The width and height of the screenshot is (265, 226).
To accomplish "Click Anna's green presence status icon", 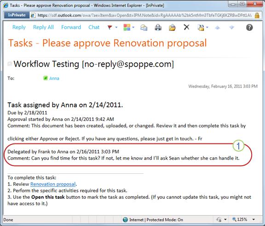I will (x=46, y=78).
